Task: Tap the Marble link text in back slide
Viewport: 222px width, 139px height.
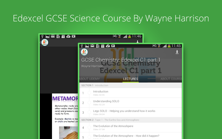Action: 68,119
